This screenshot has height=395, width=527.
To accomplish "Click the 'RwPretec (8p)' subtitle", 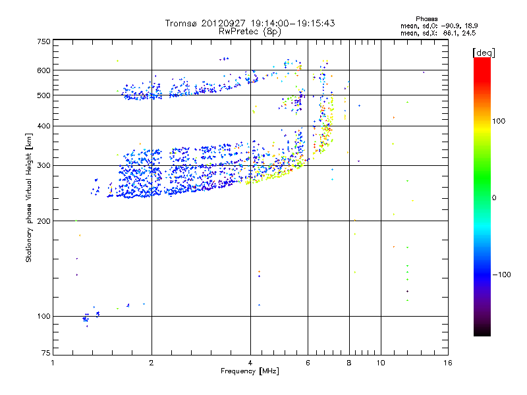I will click(250, 32).
